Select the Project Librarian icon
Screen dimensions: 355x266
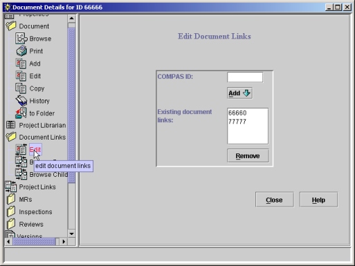tap(10, 125)
